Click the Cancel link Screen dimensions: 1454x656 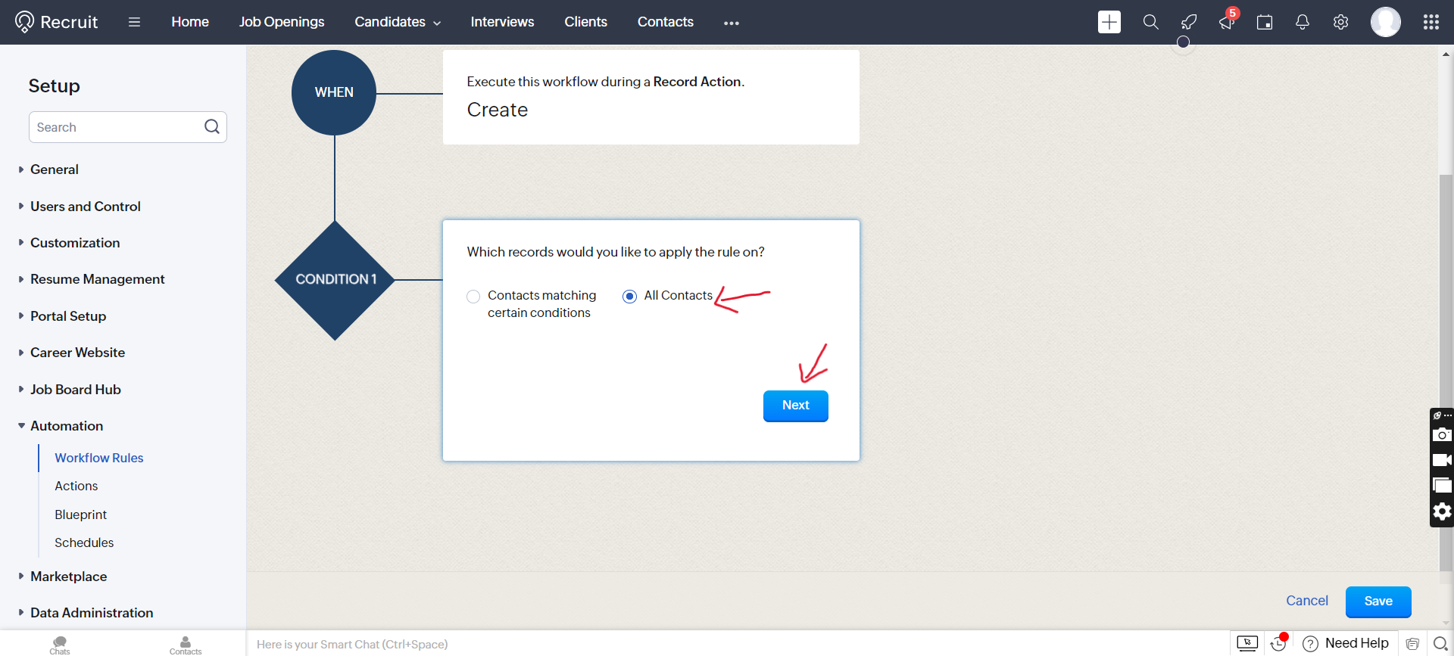pos(1307,601)
